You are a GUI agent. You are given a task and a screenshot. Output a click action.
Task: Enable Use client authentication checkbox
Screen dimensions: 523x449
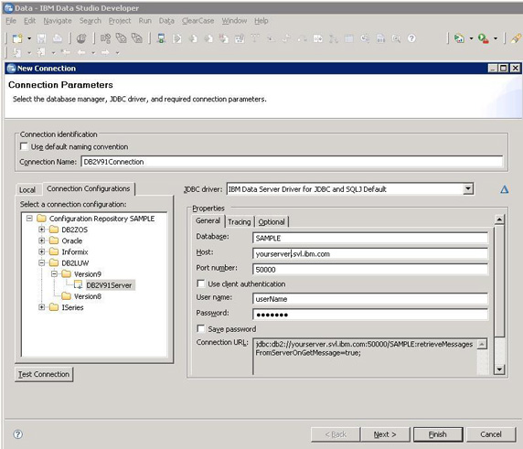[201, 283]
